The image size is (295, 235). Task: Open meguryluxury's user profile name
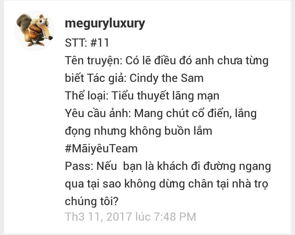click(105, 23)
